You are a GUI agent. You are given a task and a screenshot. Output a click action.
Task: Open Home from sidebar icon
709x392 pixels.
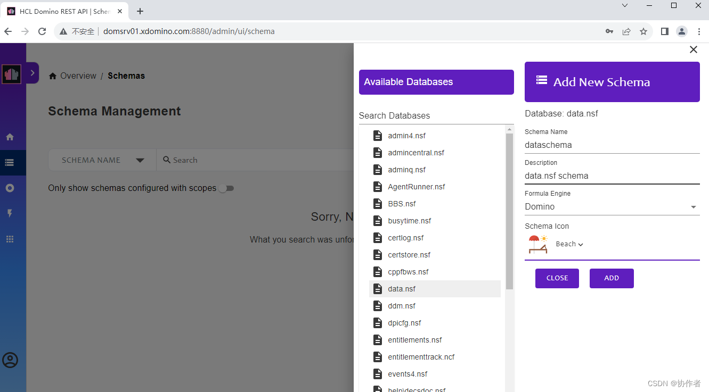click(10, 137)
